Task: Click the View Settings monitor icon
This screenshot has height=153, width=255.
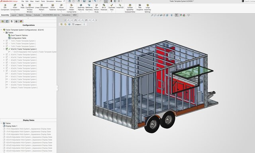Action: click(x=188, y=15)
